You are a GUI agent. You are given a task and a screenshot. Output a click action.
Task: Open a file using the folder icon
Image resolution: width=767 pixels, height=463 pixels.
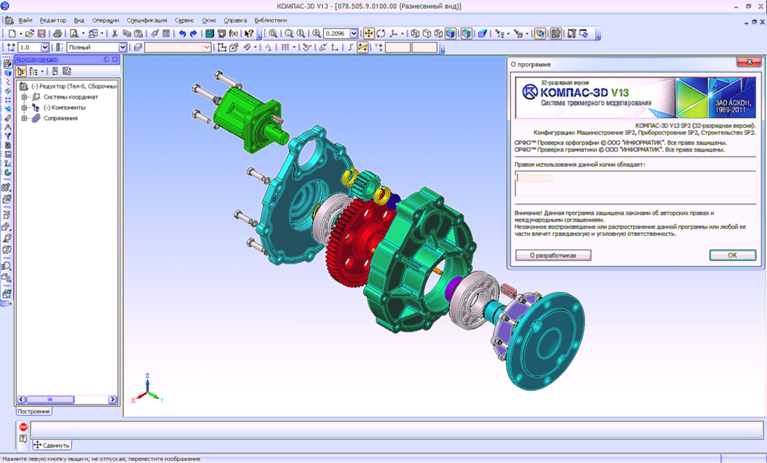point(29,34)
